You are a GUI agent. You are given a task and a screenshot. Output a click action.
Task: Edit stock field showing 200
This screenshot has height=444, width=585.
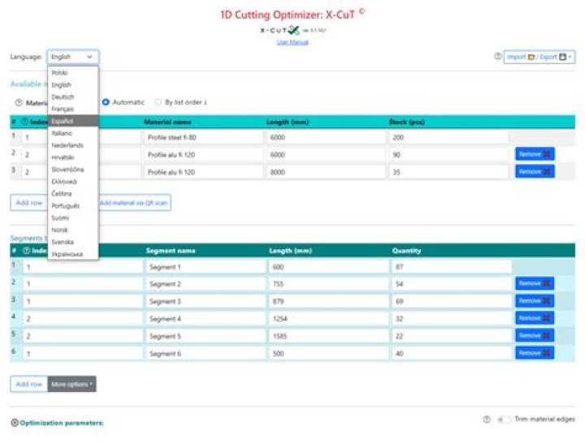(x=448, y=137)
